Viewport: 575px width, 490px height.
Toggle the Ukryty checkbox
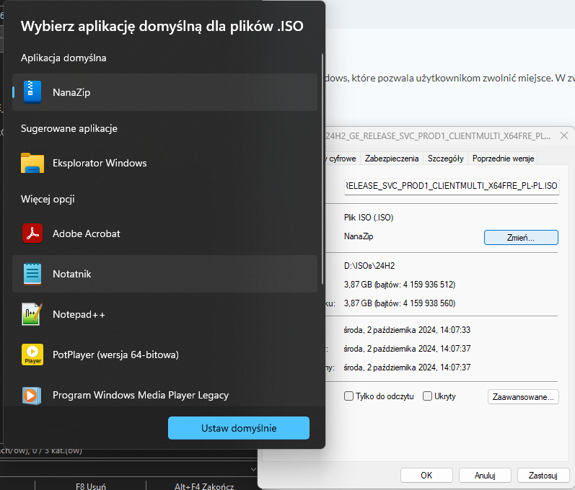point(428,396)
